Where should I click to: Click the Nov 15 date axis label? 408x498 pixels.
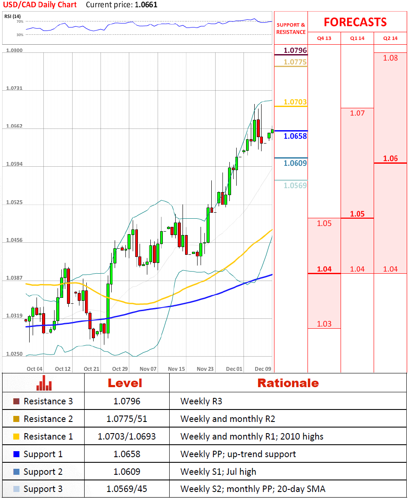pyautogui.click(x=176, y=369)
